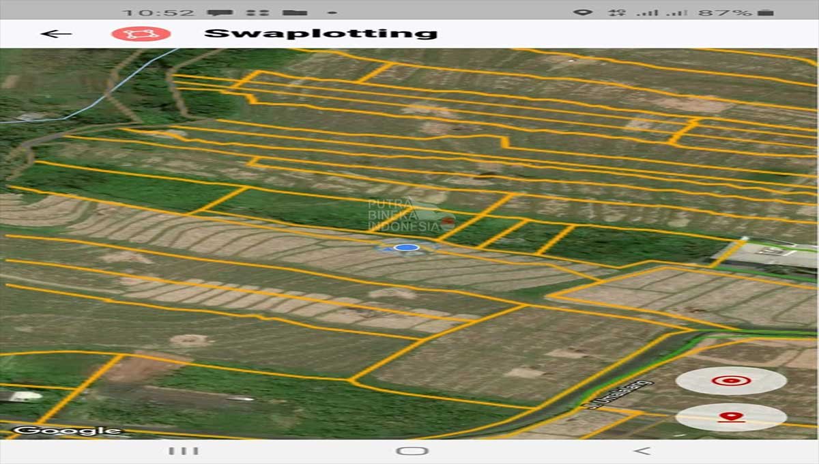Click the Swaplotting title text
This screenshot has width=819, height=464.
321,33
